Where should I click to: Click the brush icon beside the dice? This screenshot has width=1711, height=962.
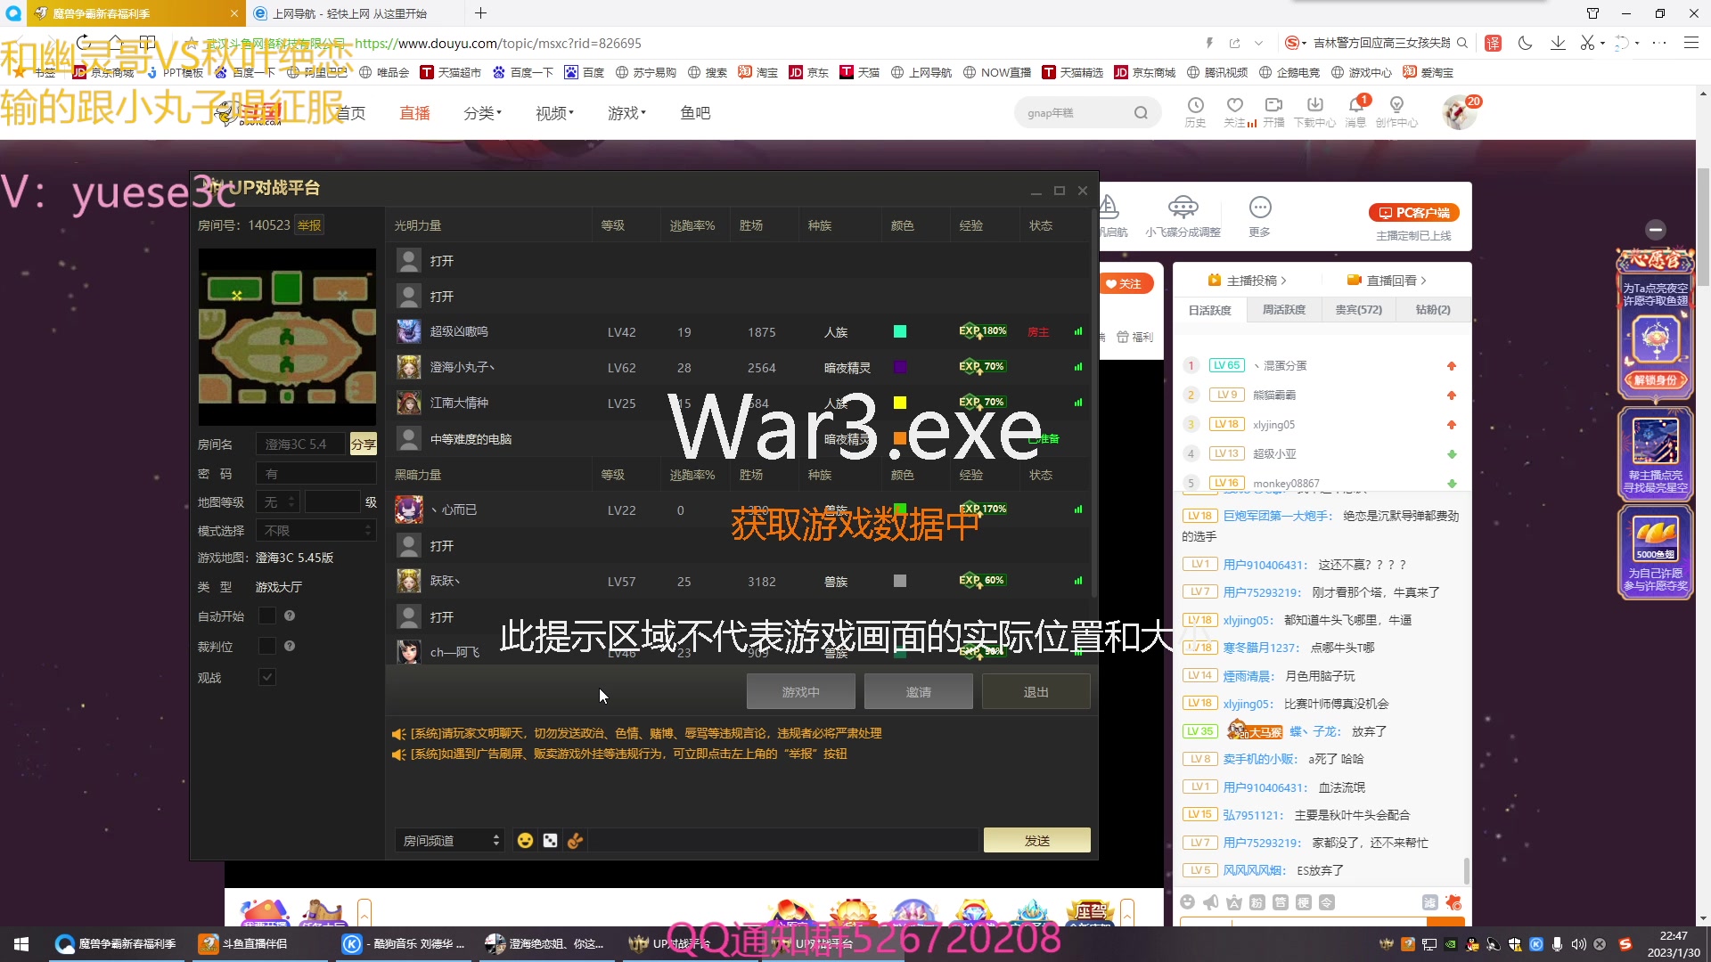tap(575, 841)
